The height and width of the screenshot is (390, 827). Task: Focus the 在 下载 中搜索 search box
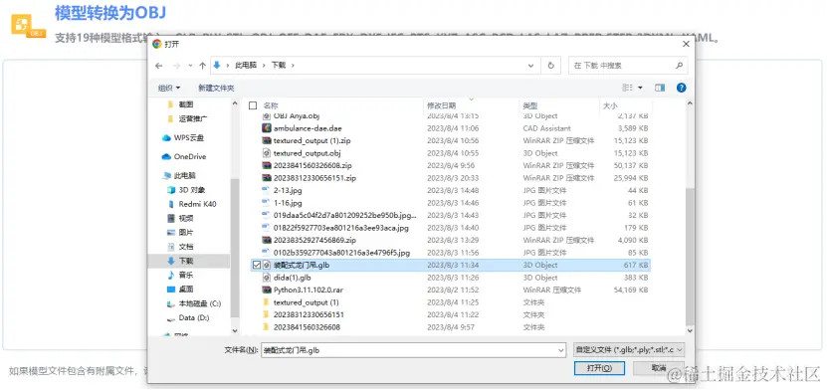(x=628, y=66)
